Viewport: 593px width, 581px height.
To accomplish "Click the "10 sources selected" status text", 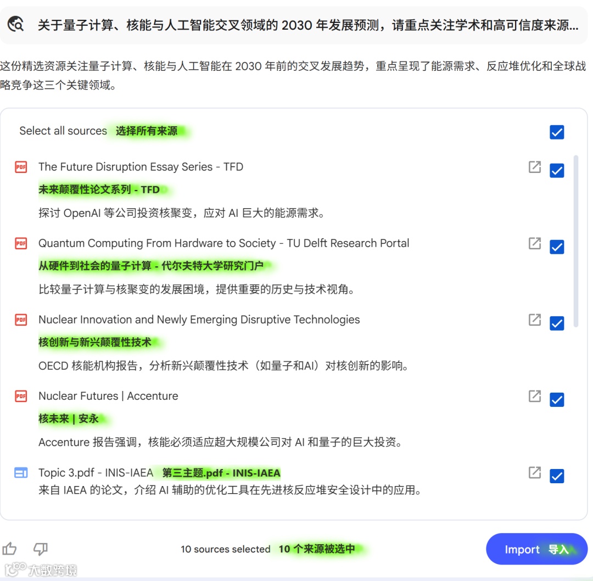I will tap(226, 549).
